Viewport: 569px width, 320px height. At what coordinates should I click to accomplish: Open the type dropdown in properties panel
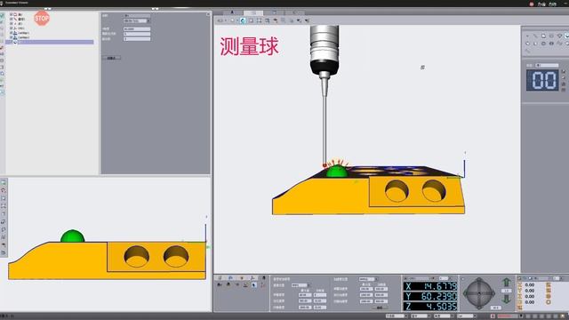tap(137, 20)
